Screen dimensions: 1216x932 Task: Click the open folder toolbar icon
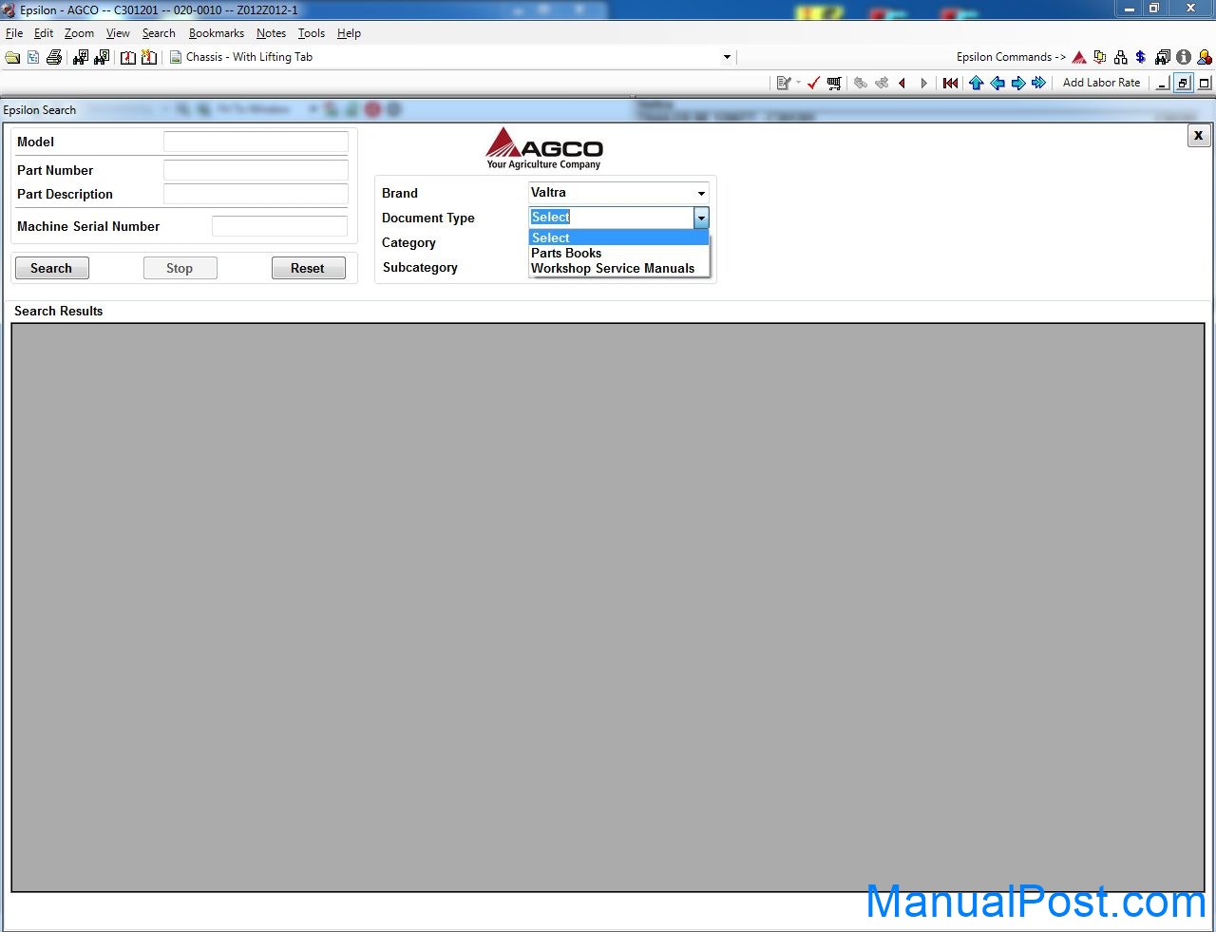click(12, 57)
